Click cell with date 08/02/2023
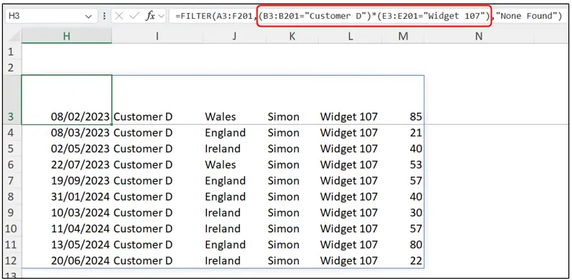Viewport: 572px width, 280px height. click(x=67, y=100)
